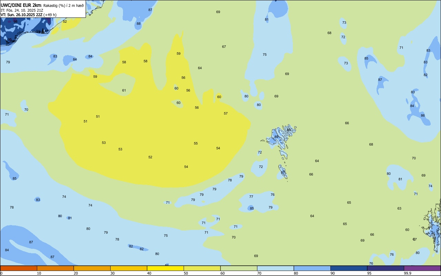Click the title text UWC/DINI EUR 2km

click(21, 5)
